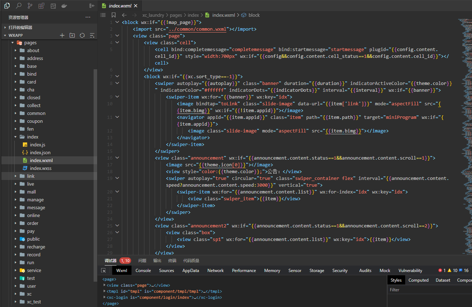Screen dimensions: 472x307
Task: Open the xc_test folder
Action: pos(34,302)
